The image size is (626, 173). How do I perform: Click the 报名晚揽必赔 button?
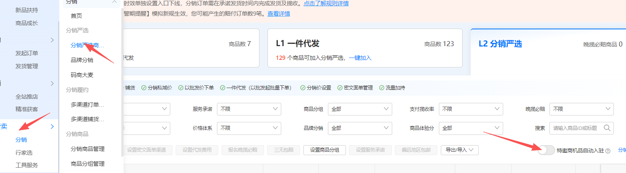click(x=243, y=150)
